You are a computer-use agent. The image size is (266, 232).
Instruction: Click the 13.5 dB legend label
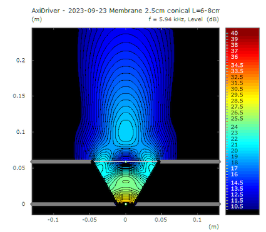pos(237,189)
